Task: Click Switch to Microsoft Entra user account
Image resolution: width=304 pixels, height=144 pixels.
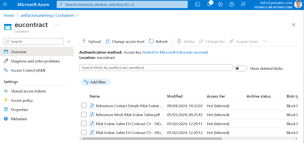Action: (x=175, y=52)
